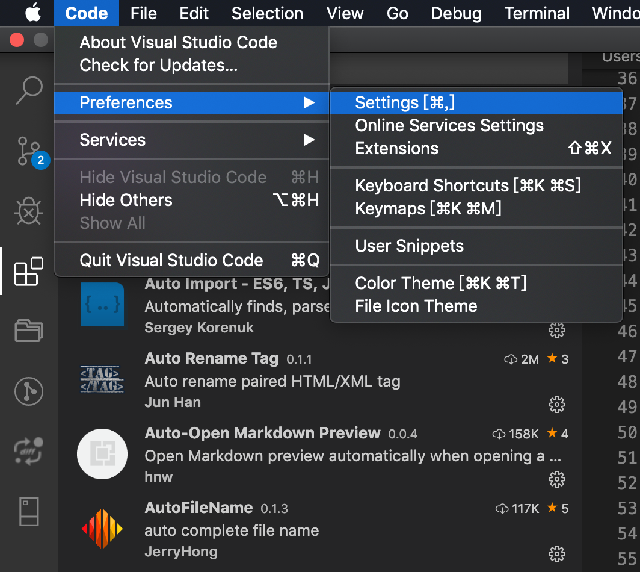
Task: Click the gear icon for Auto-Open Markdown Preview
Action: (x=556, y=479)
